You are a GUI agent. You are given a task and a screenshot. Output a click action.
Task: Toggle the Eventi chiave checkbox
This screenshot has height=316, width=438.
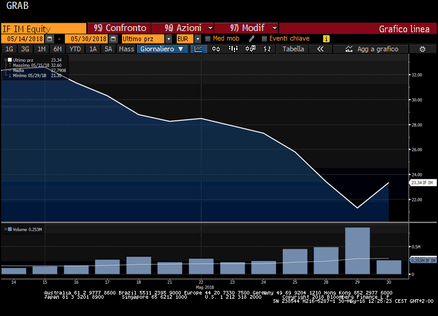click(264, 39)
